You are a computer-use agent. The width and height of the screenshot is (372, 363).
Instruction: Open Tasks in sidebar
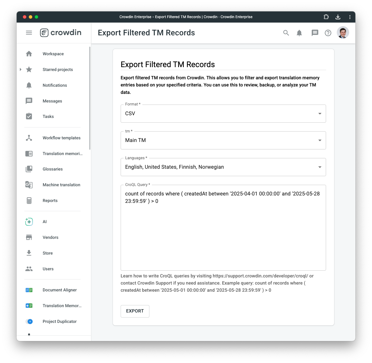[48, 116]
